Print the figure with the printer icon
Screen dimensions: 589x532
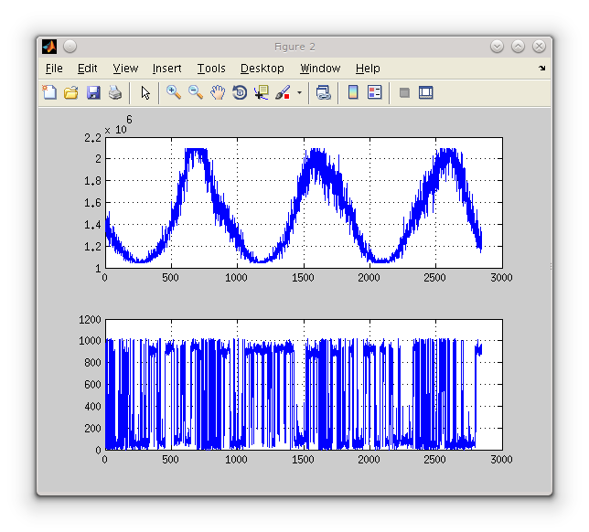pos(115,92)
